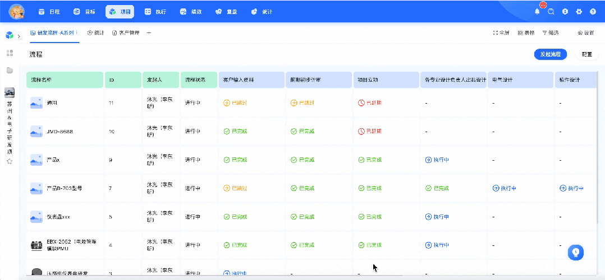Click the image thumbnail of the 通用 row
The width and height of the screenshot is (605, 280).
coord(36,103)
